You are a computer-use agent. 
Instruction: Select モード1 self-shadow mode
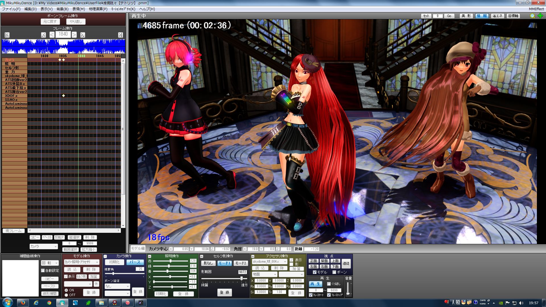click(x=224, y=263)
